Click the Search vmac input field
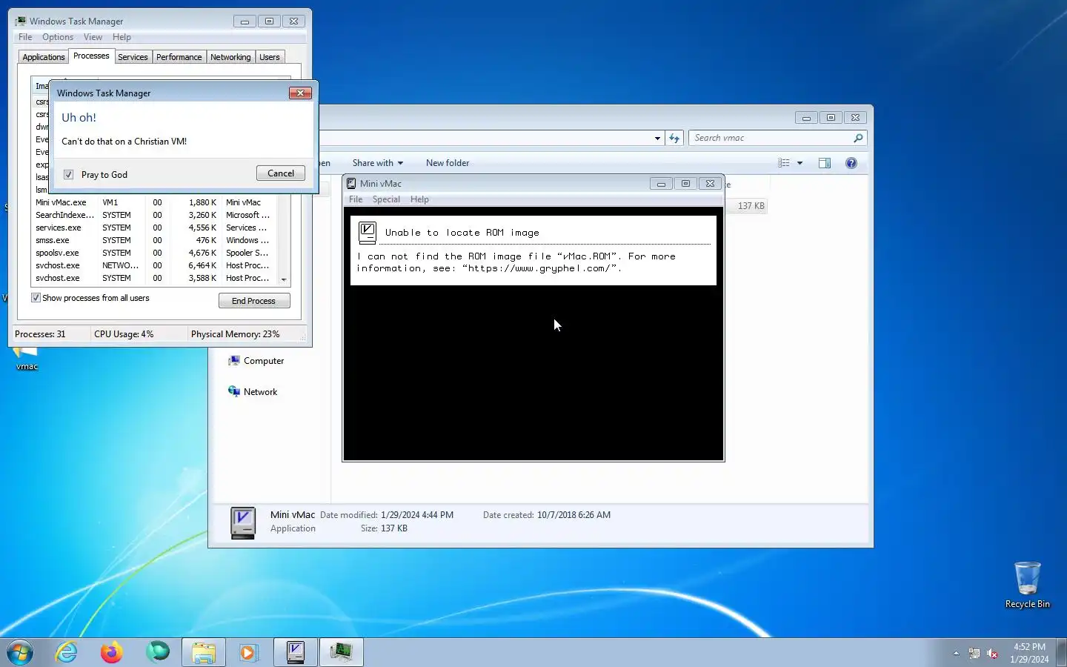 pyautogui.click(x=771, y=138)
